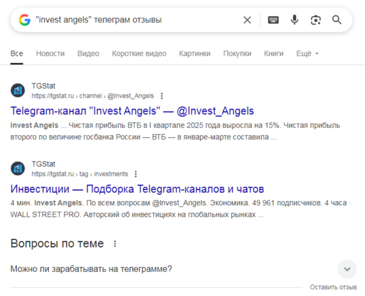Screen dimensions: 365x296
Task: Switch to the Книги tab
Action: click(x=274, y=54)
